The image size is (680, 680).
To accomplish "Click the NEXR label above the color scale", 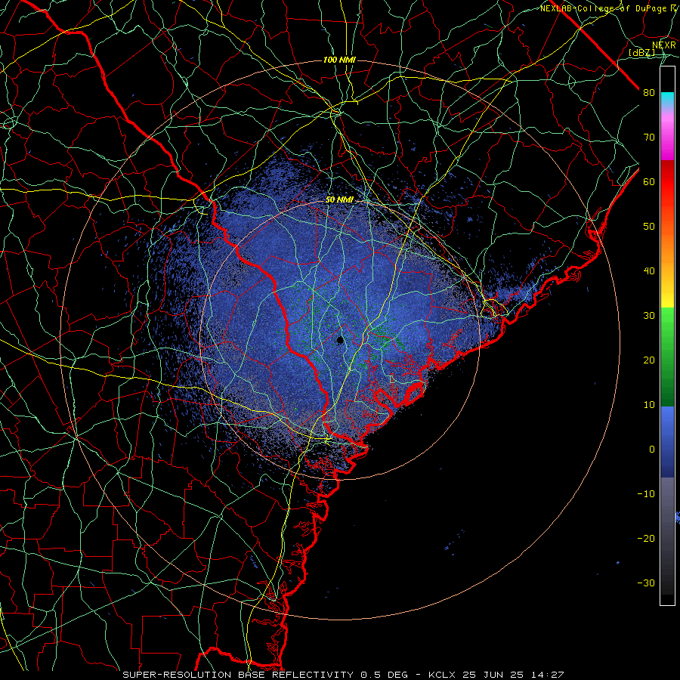I will pyautogui.click(x=664, y=45).
